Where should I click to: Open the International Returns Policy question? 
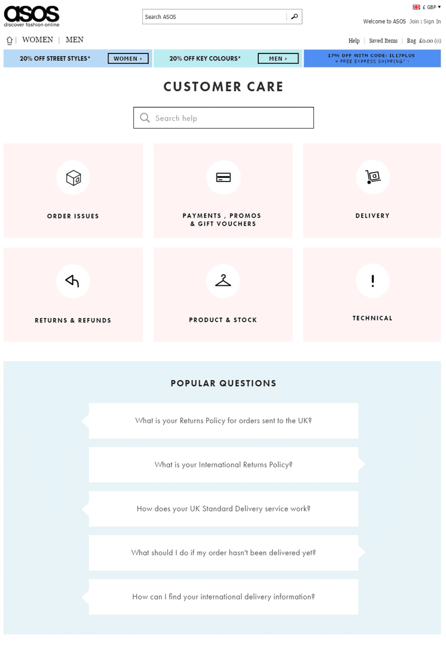(x=223, y=465)
